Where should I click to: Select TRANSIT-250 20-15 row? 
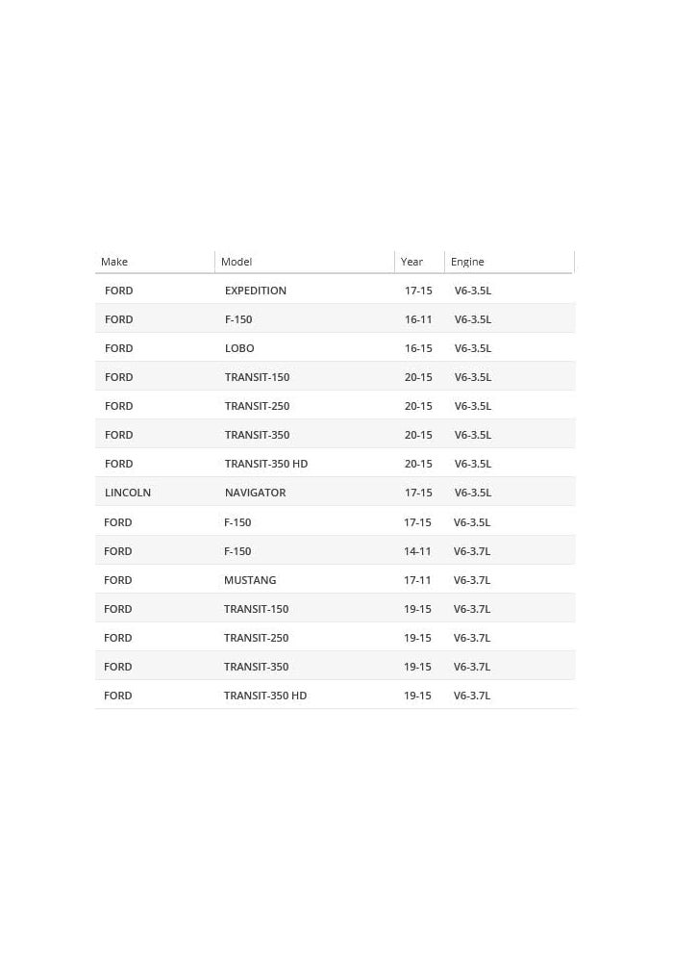[x=336, y=406]
